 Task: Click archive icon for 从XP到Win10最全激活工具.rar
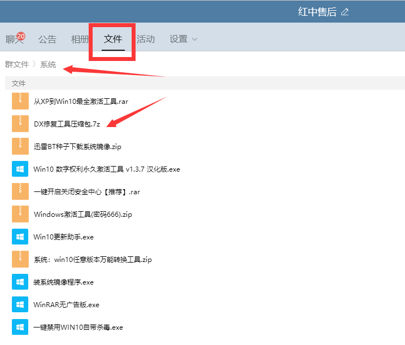tap(20, 101)
